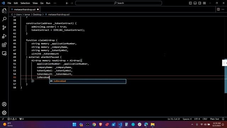Open volume control in the system tray
This screenshot has height=128, width=227.
205,124
